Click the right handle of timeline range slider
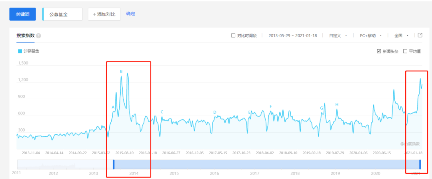This screenshot has height=179, width=432. [x=420, y=164]
